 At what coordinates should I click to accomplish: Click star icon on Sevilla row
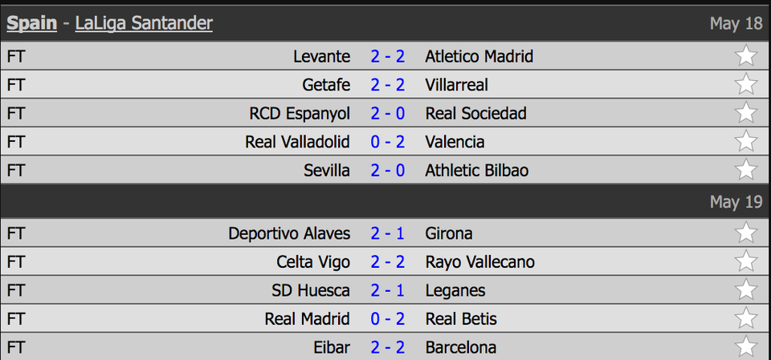(746, 170)
